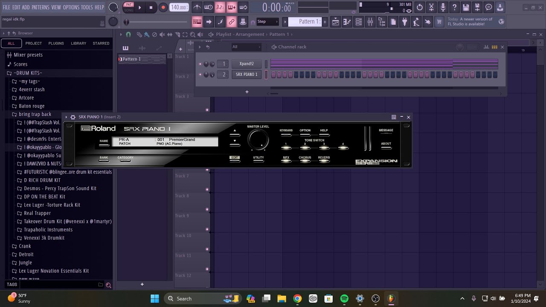546x307 pixels.
Task: Open the audio editor scissors icon
Action: pyautogui.click(x=431, y=7)
